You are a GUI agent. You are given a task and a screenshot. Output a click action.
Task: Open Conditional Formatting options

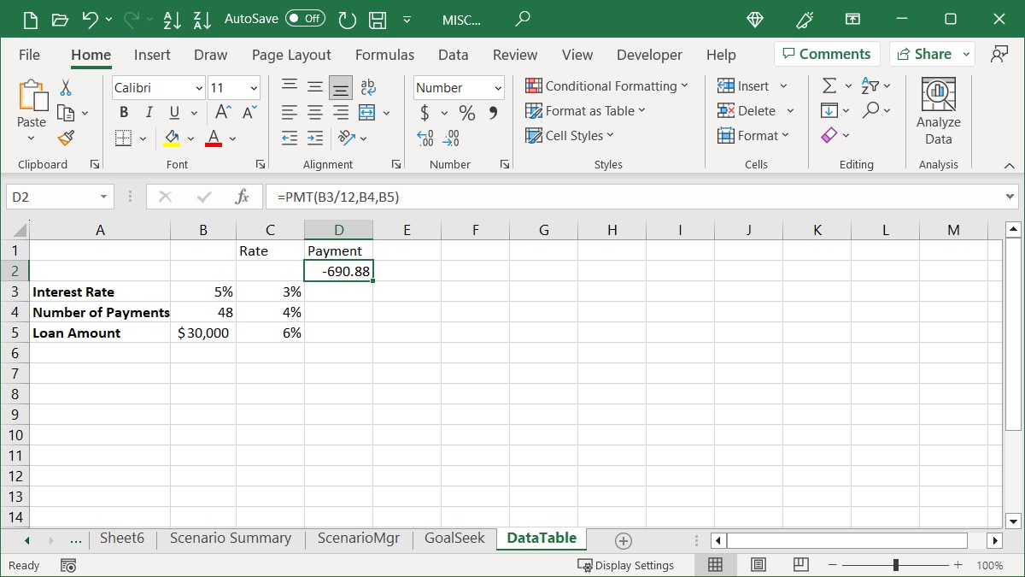606,85
